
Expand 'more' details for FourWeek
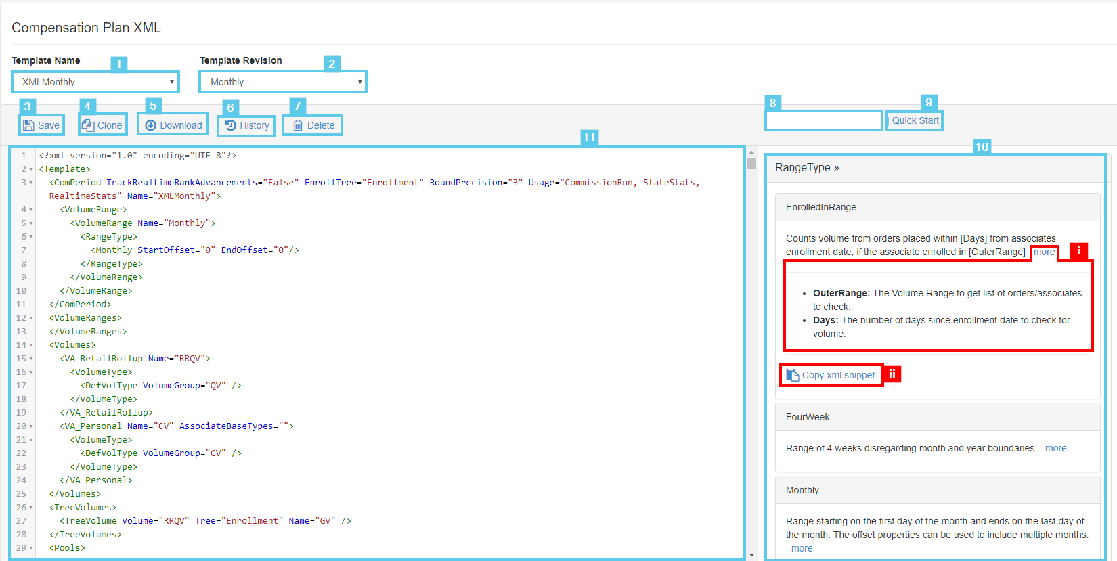[1055, 448]
